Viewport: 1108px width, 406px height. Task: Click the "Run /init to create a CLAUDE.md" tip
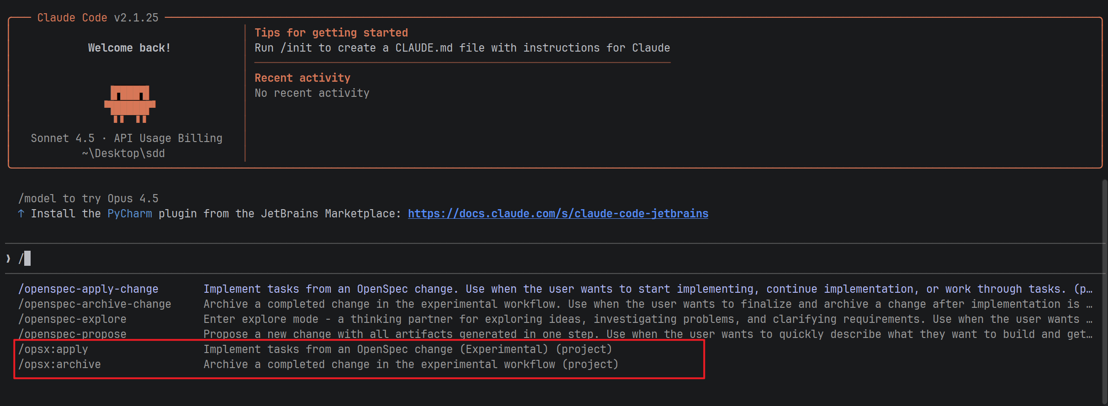point(462,48)
